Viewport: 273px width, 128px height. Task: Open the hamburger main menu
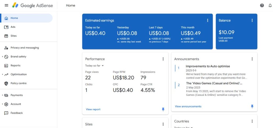(x=6, y=5)
